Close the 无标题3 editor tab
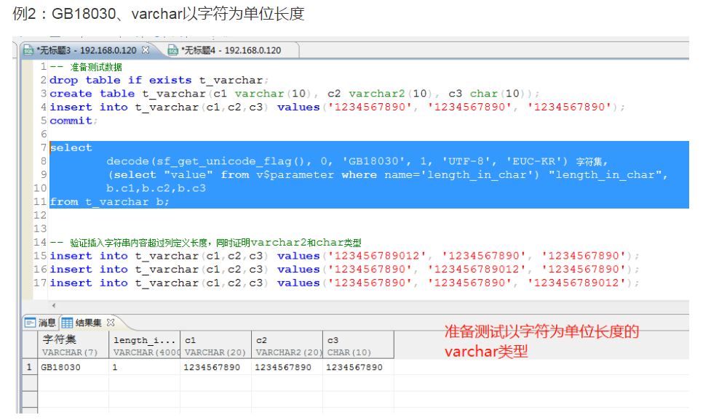This screenshot has width=703, height=420. [146, 51]
